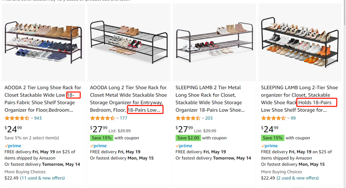Viewport: 346px width, 188px height.
Task: Click the Prime logo on the third product
Action: (184, 146)
